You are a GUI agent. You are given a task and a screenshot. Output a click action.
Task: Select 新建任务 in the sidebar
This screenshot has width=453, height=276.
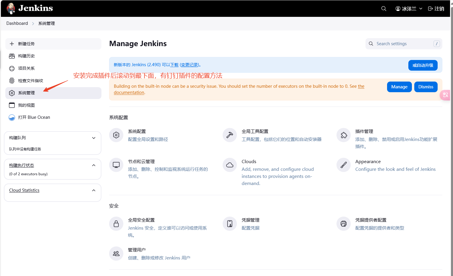[x=26, y=44]
